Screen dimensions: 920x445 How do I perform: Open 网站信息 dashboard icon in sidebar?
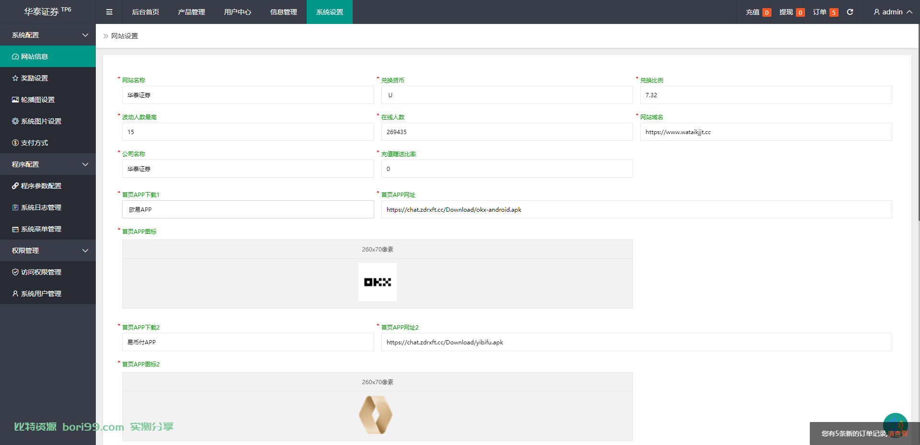coord(15,57)
